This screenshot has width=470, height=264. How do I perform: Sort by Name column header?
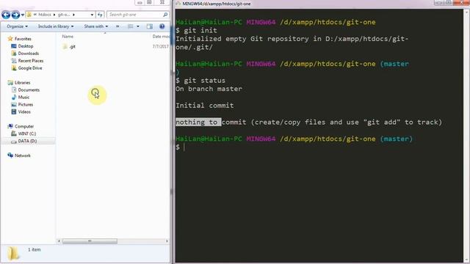pyautogui.click(x=68, y=36)
